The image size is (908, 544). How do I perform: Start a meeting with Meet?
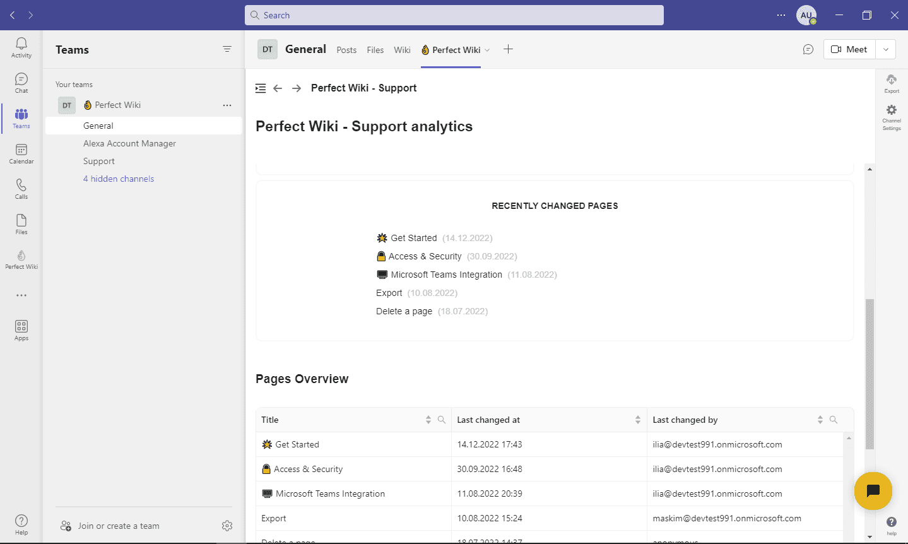849,49
